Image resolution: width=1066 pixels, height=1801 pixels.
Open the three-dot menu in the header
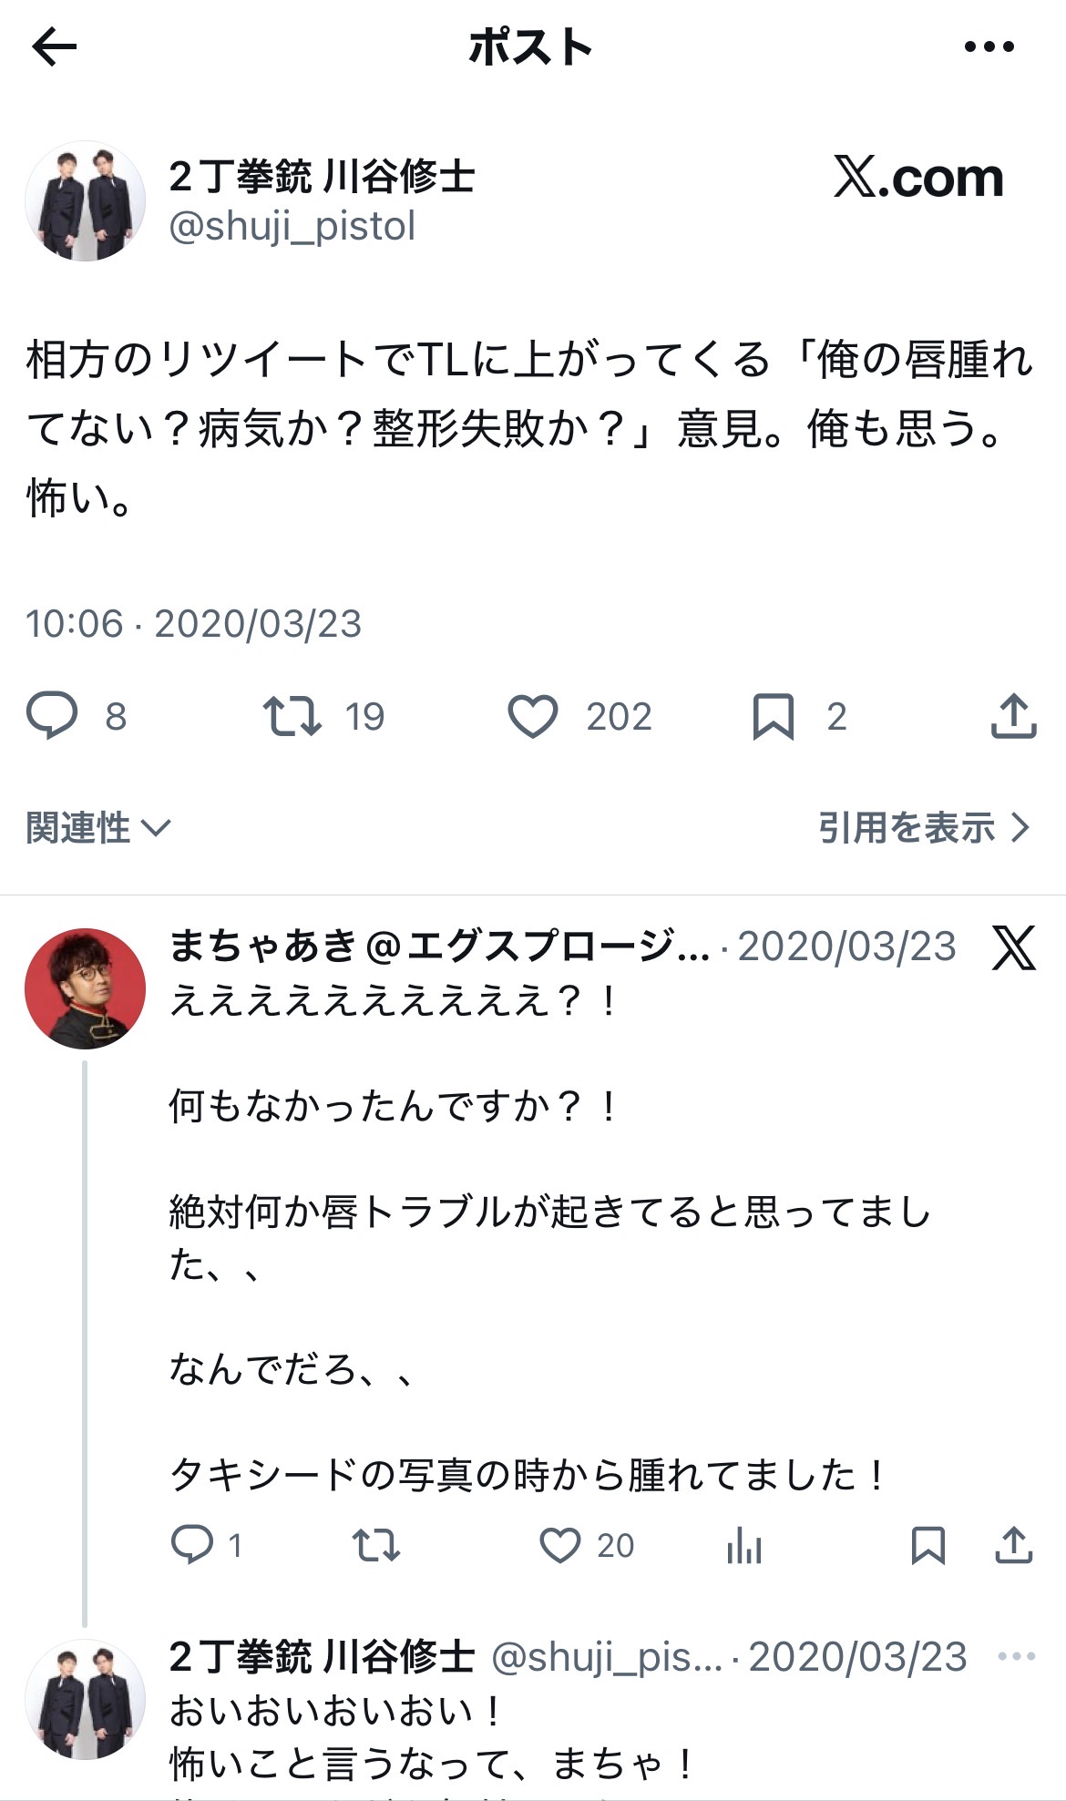click(x=989, y=47)
